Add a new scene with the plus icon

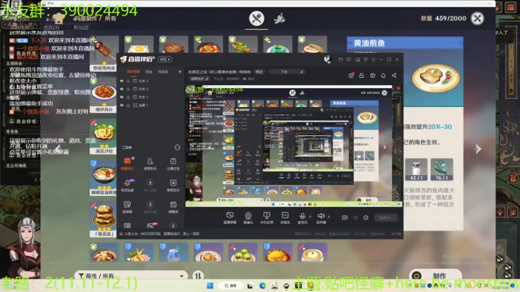click(180, 71)
